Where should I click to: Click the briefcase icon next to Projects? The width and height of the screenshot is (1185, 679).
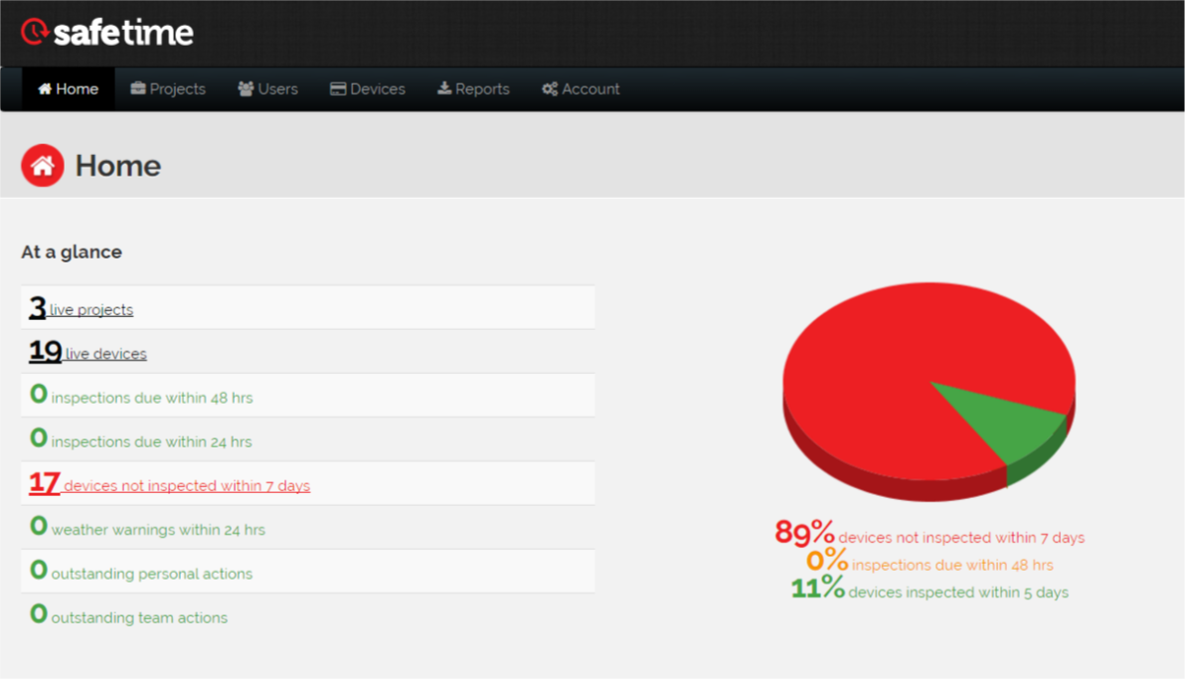pyautogui.click(x=137, y=88)
